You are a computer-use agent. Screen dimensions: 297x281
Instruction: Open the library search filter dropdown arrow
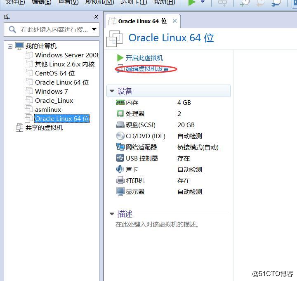click(x=94, y=29)
